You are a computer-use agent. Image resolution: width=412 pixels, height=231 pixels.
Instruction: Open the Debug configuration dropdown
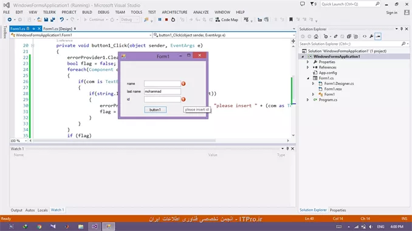coord(130,19)
